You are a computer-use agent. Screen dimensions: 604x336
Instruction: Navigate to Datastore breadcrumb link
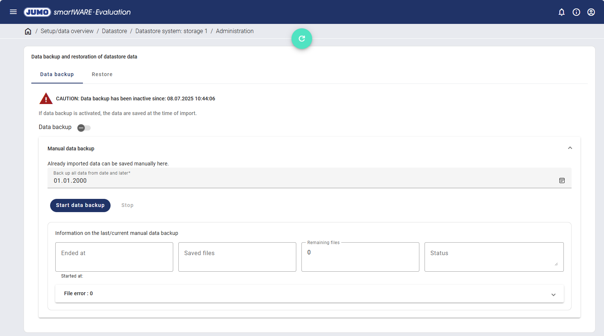(114, 31)
